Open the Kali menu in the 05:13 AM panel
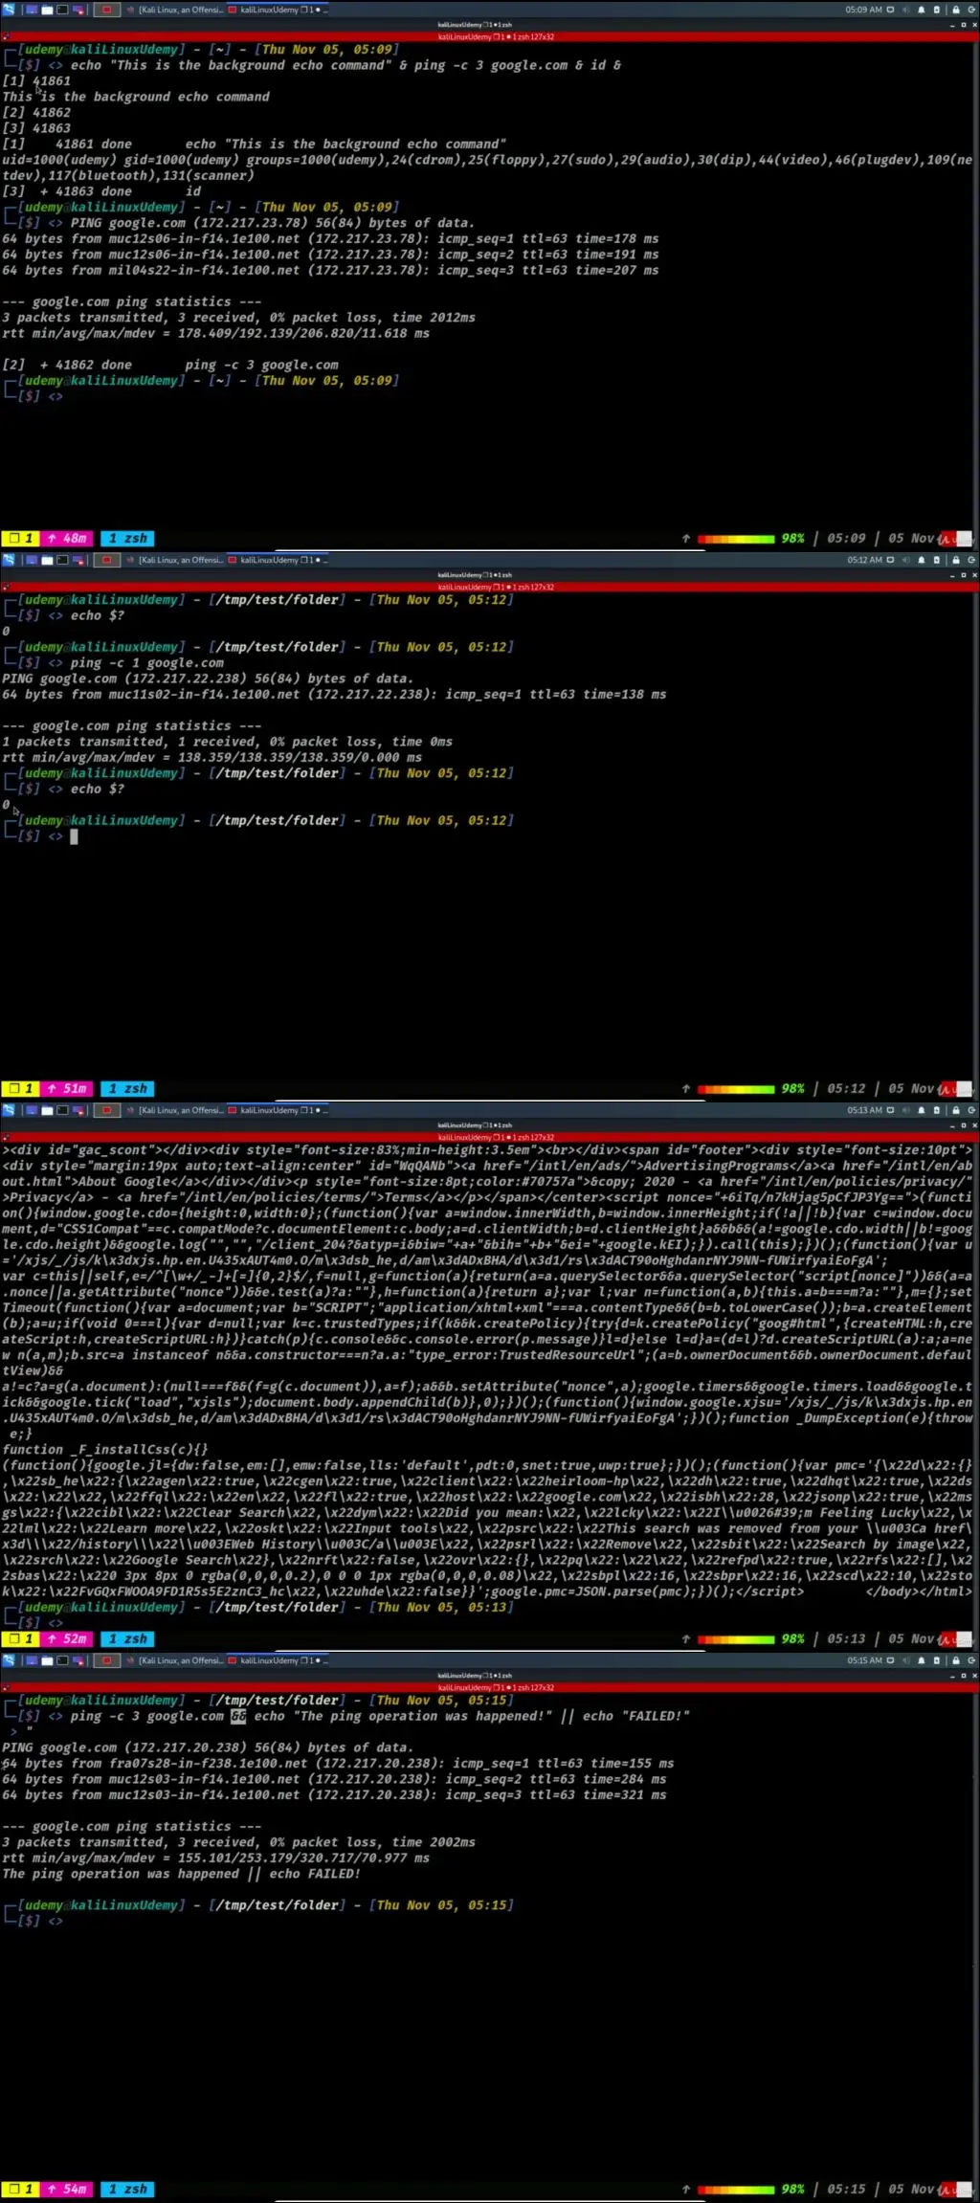 tap(9, 1110)
